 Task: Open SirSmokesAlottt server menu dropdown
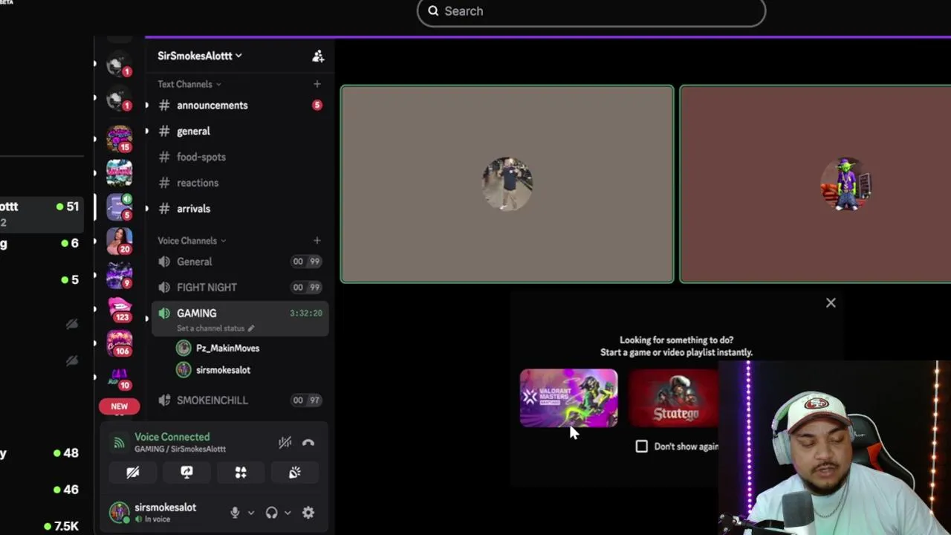199,56
